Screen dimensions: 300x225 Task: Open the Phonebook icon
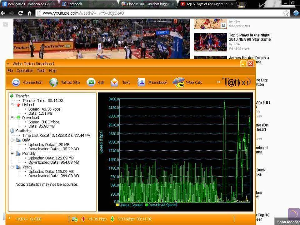[141, 82]
